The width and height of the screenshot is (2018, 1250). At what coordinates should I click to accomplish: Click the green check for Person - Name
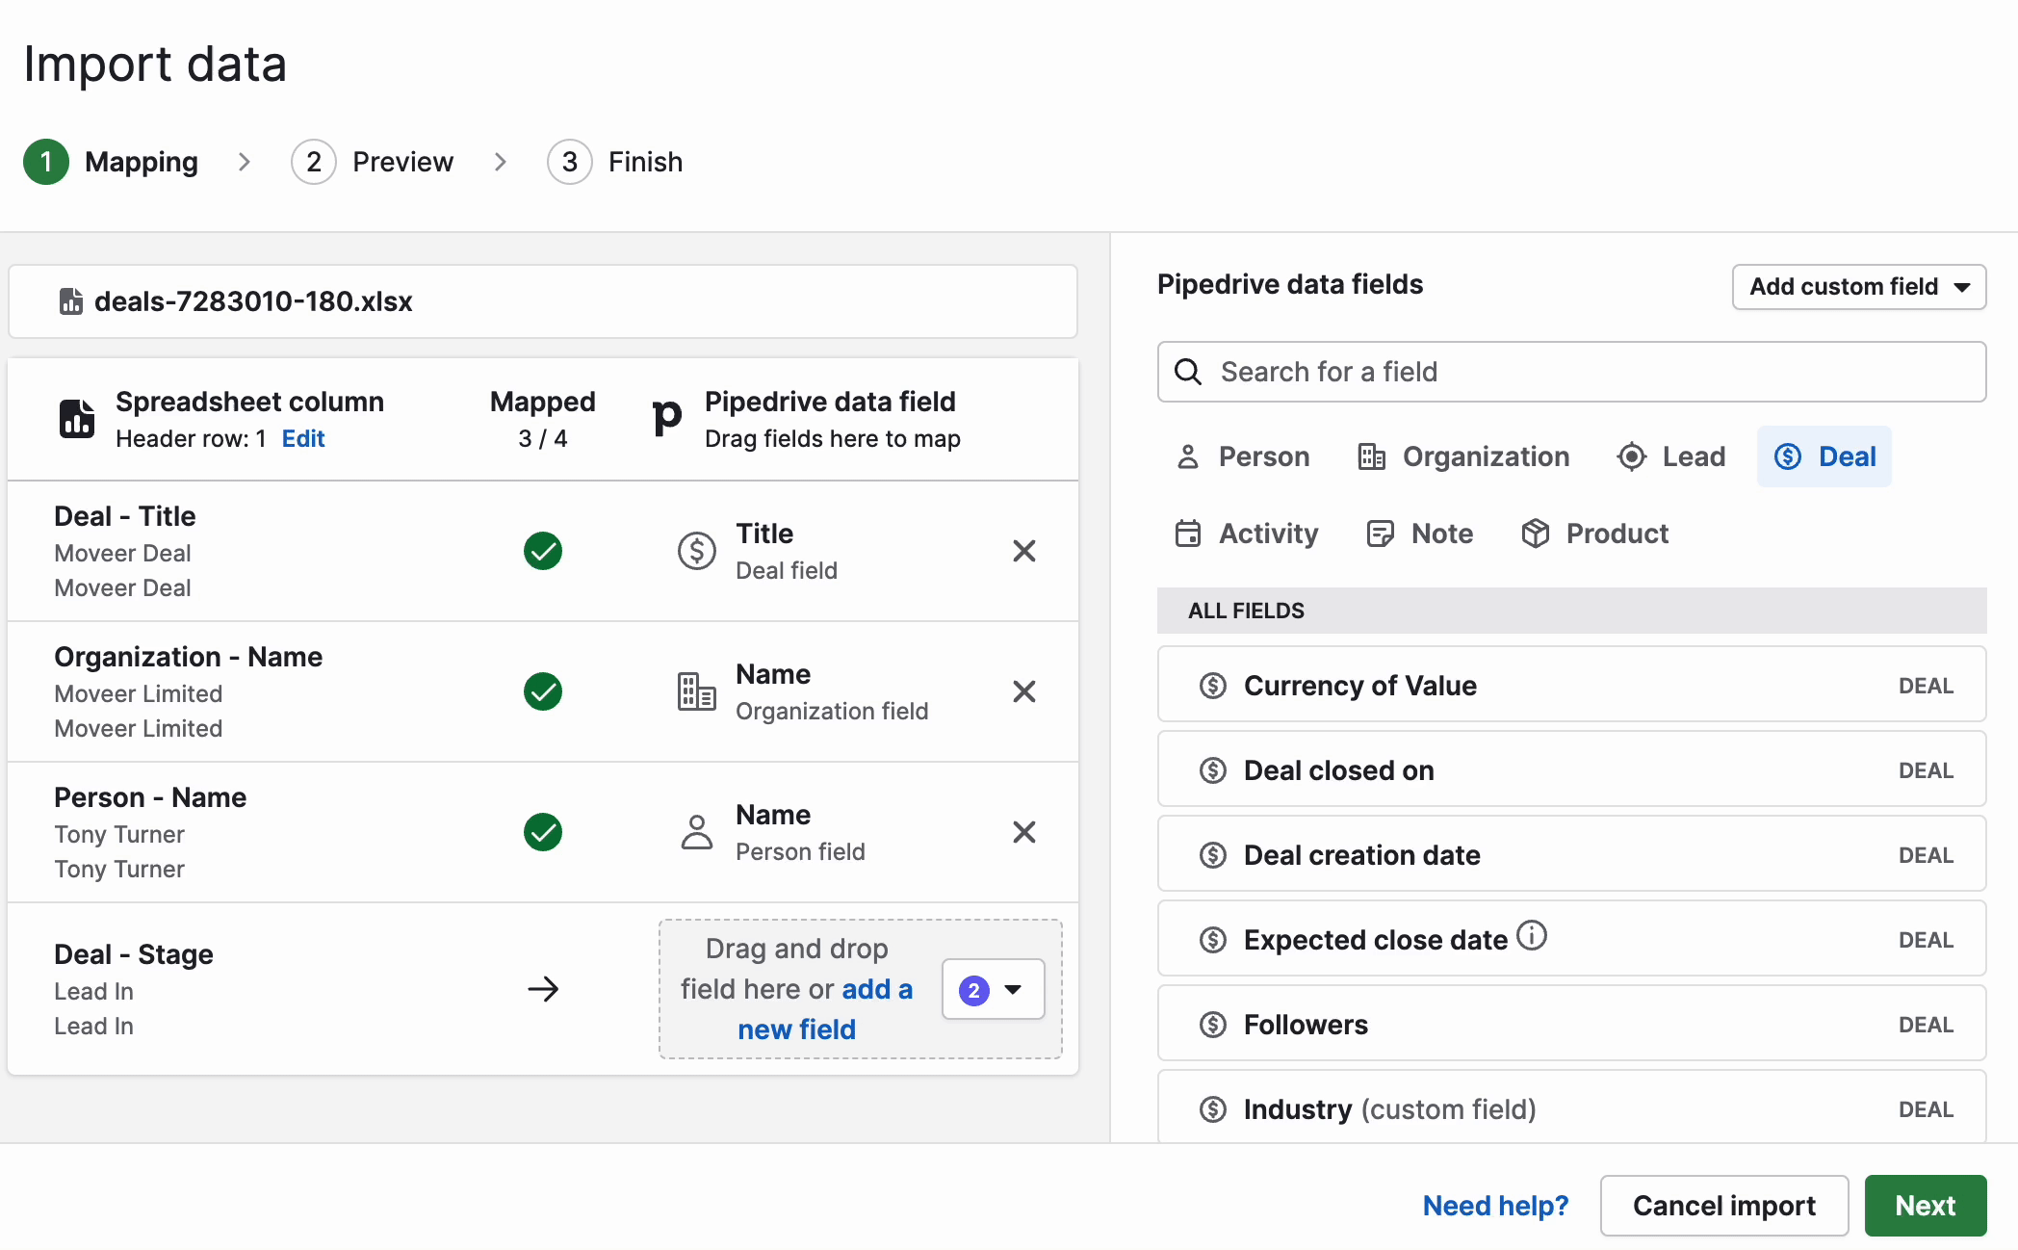(543, 832)
